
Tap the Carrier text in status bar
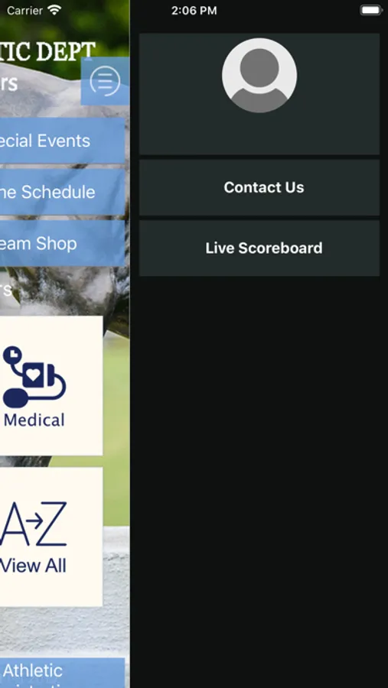pyautogui.click(x=24, y=11)
